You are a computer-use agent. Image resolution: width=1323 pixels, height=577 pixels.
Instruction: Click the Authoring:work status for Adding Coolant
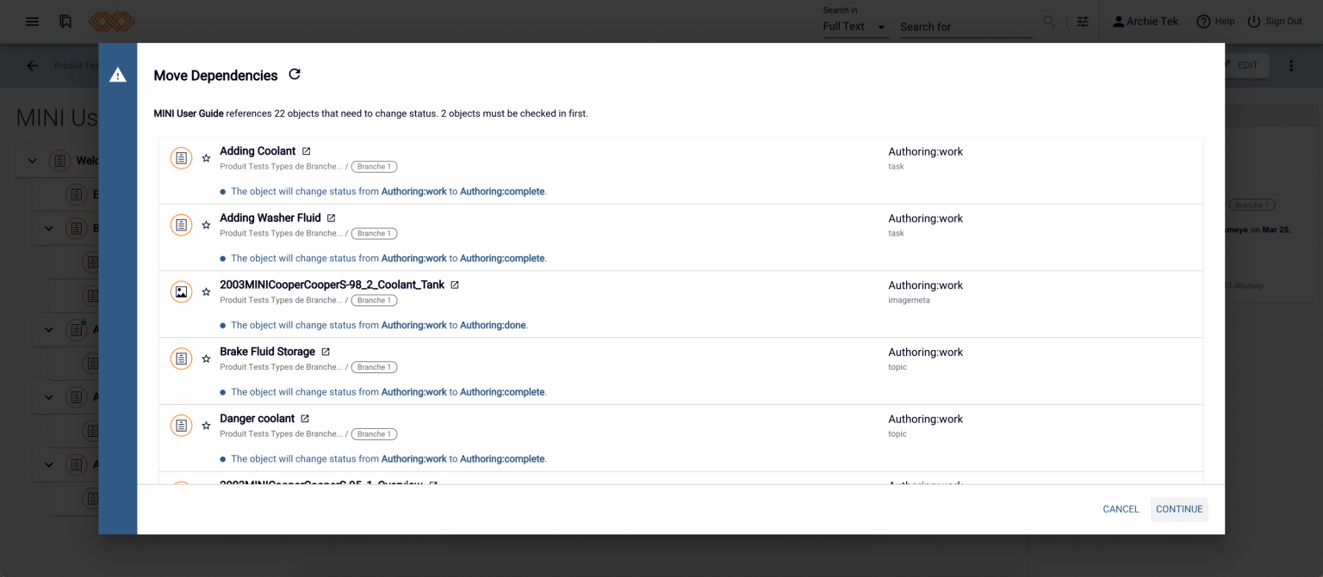[925, 152]
